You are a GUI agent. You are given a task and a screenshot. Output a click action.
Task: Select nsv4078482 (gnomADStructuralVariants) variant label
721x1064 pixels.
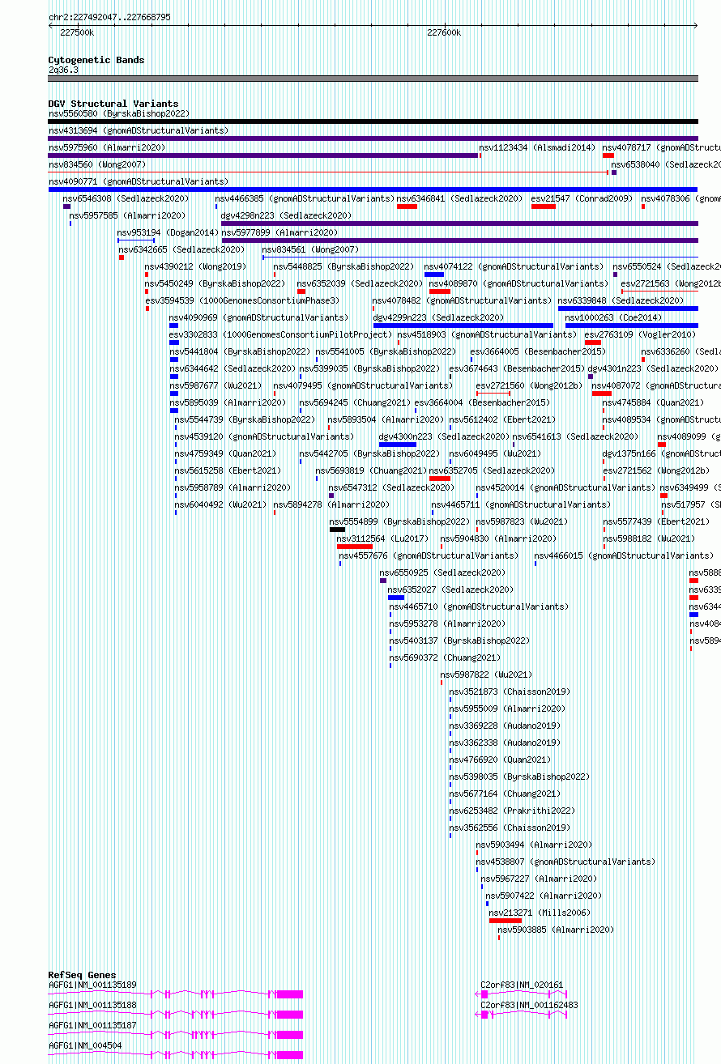[463, 300]
